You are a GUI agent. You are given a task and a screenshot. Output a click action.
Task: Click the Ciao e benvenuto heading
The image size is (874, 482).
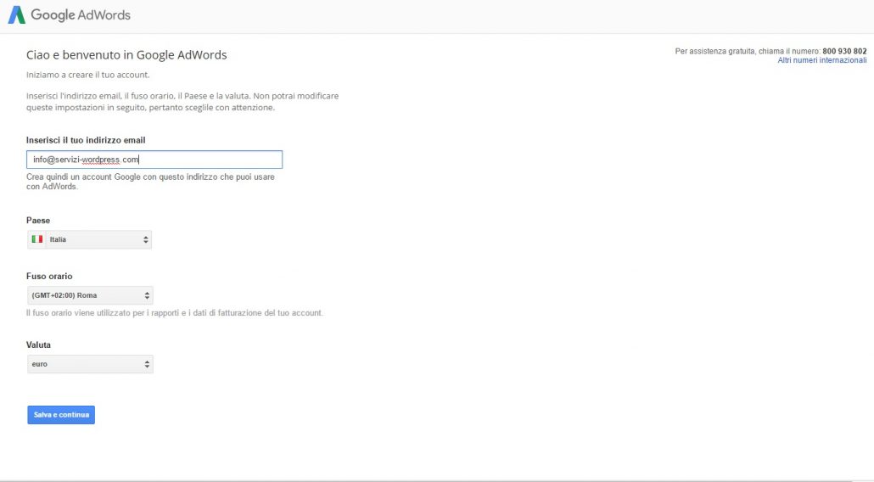coord(126,54)
